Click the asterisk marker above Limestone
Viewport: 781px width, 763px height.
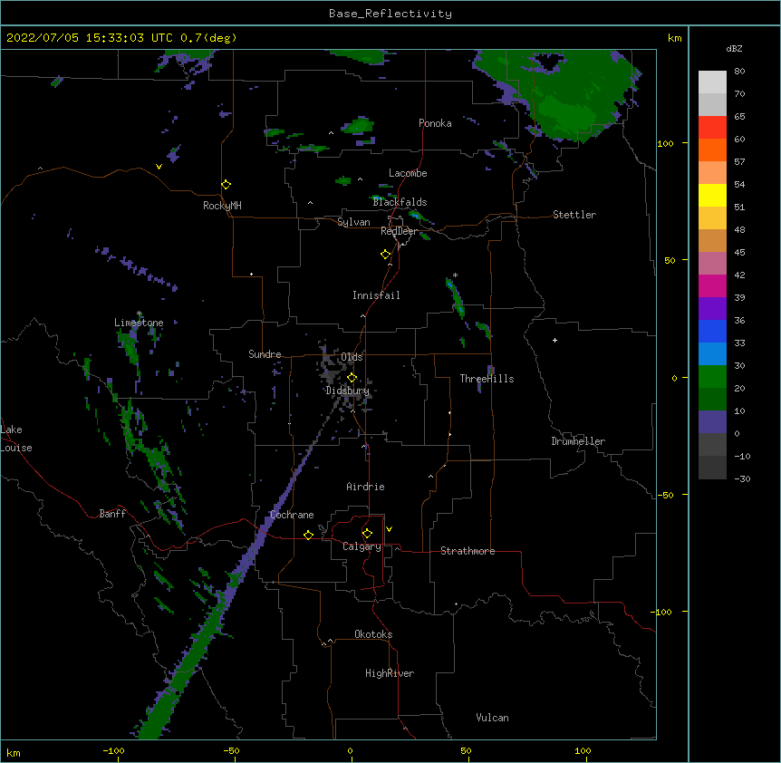(x=140, y=314)
